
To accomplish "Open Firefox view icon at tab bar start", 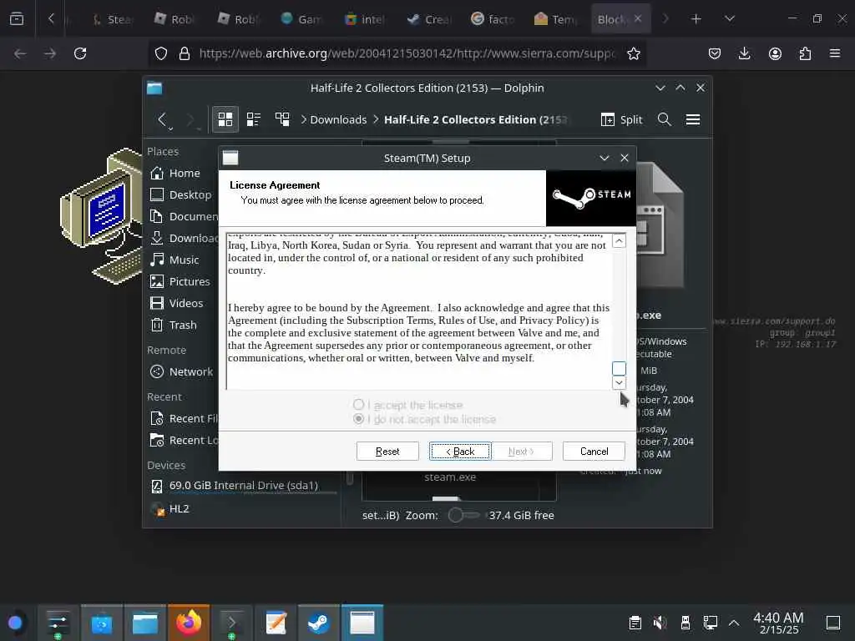I will [17, 19].
